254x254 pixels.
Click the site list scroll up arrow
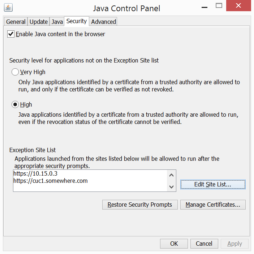(x=171, y=175)
